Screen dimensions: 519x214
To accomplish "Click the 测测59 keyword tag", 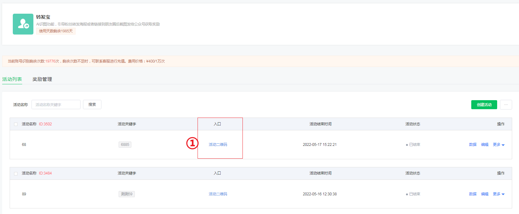I will click(127, 194).
